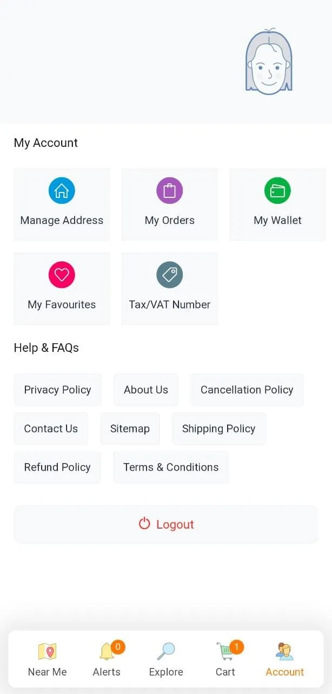
Task: Open the Privacy Policy page
Action: 57,389
